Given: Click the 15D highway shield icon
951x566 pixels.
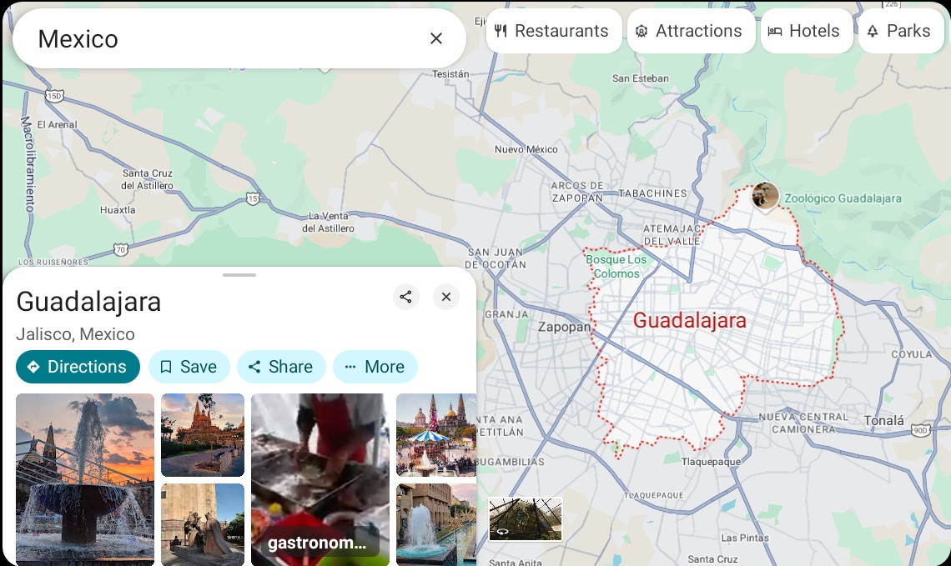Looking at the screenshot, I should (54, 96).
